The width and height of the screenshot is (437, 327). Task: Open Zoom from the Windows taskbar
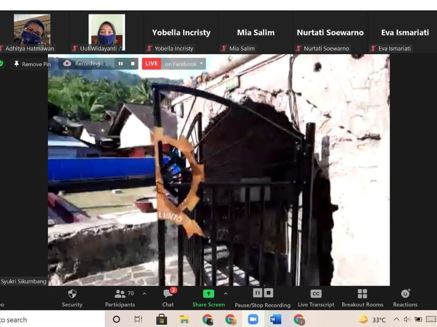(253, 319)
